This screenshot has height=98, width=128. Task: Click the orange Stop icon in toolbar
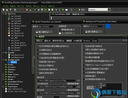[x=27, y=10]
